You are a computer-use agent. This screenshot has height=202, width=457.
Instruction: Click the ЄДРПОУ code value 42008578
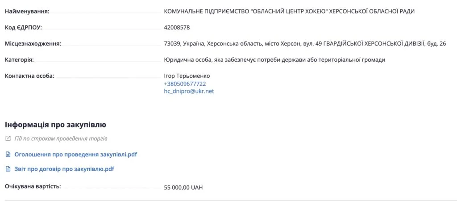pos(177,27)
